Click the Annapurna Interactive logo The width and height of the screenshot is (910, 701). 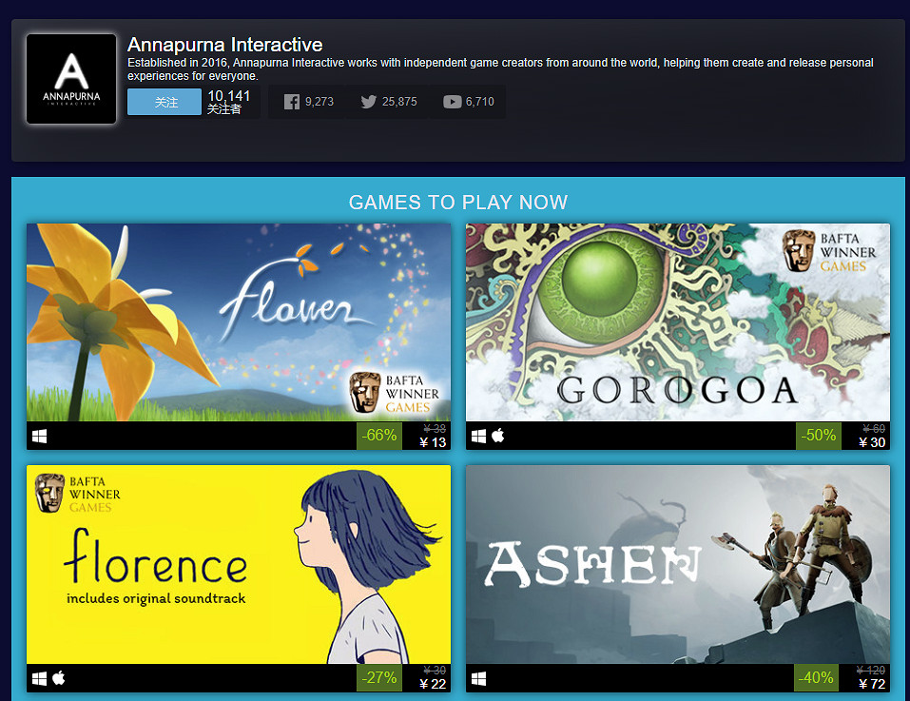pos(71,79)
